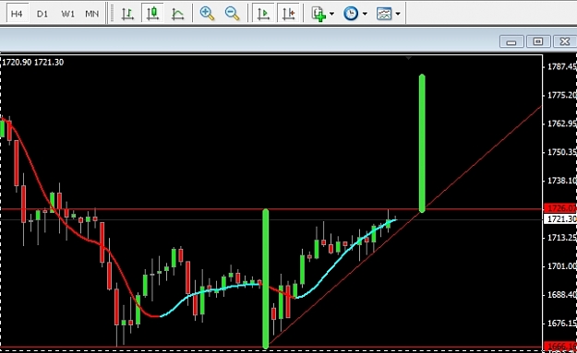Click the 1750.35 price scale value
Screen dimensions: 577x353
[x=562, y=152]
